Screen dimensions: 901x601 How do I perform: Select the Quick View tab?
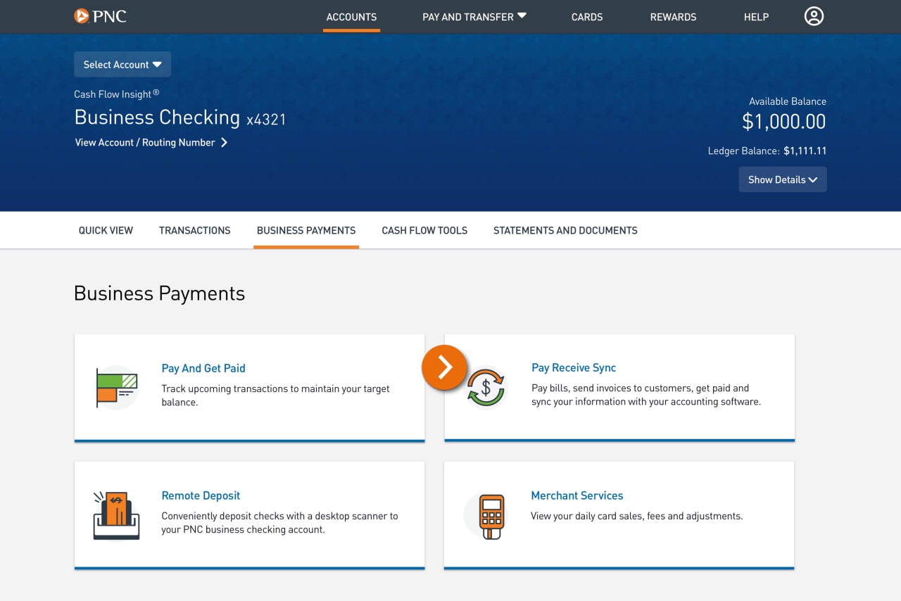(105, 230)
